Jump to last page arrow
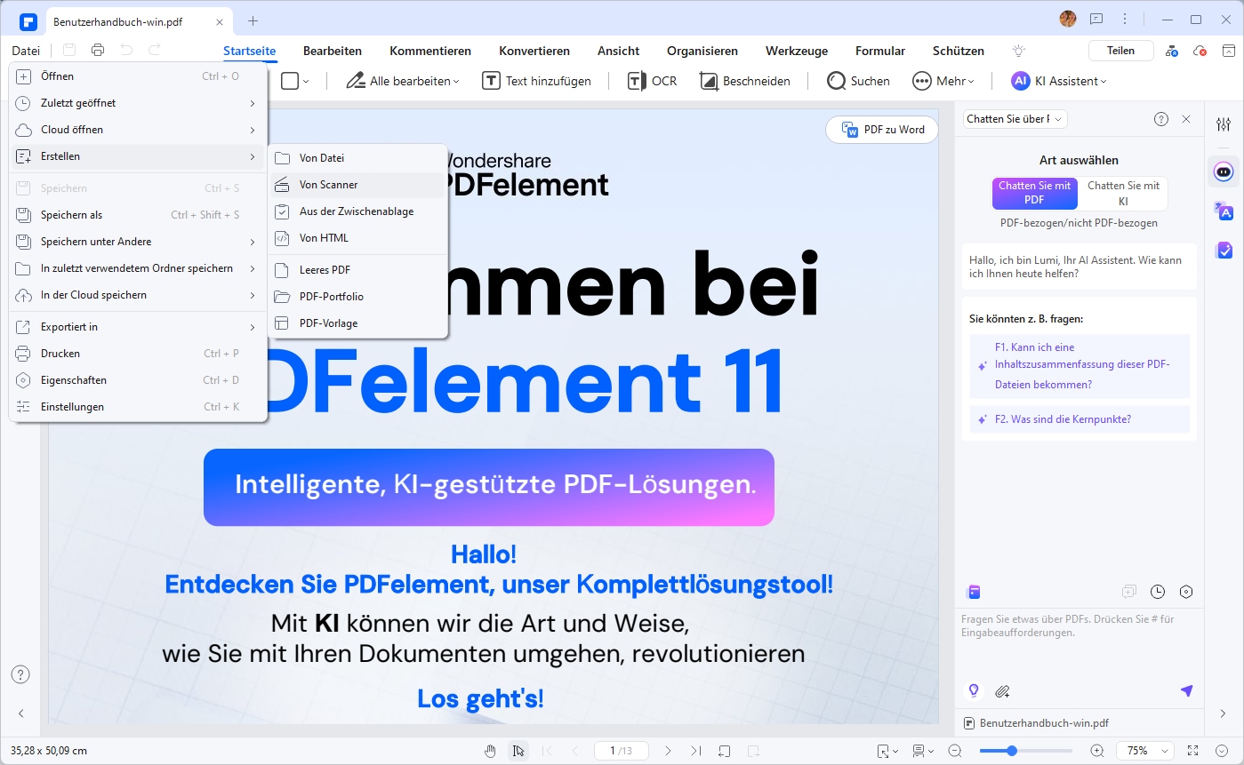 click(696, 751)
